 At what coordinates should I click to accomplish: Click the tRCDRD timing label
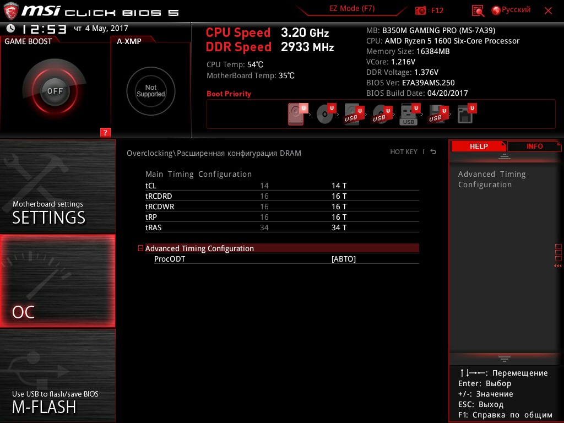tap(159, 196)
